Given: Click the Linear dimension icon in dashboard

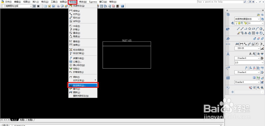Looking at the screenshot, I should click(241, 44).
